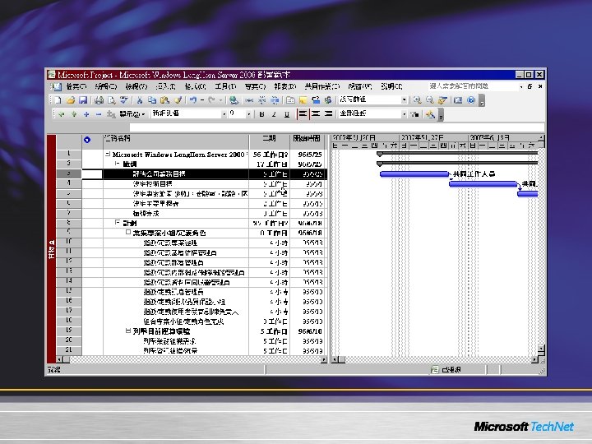Click the Copy Picture camera icon
The height and width of the screenshot is (444, 592).
click(458, 100)
